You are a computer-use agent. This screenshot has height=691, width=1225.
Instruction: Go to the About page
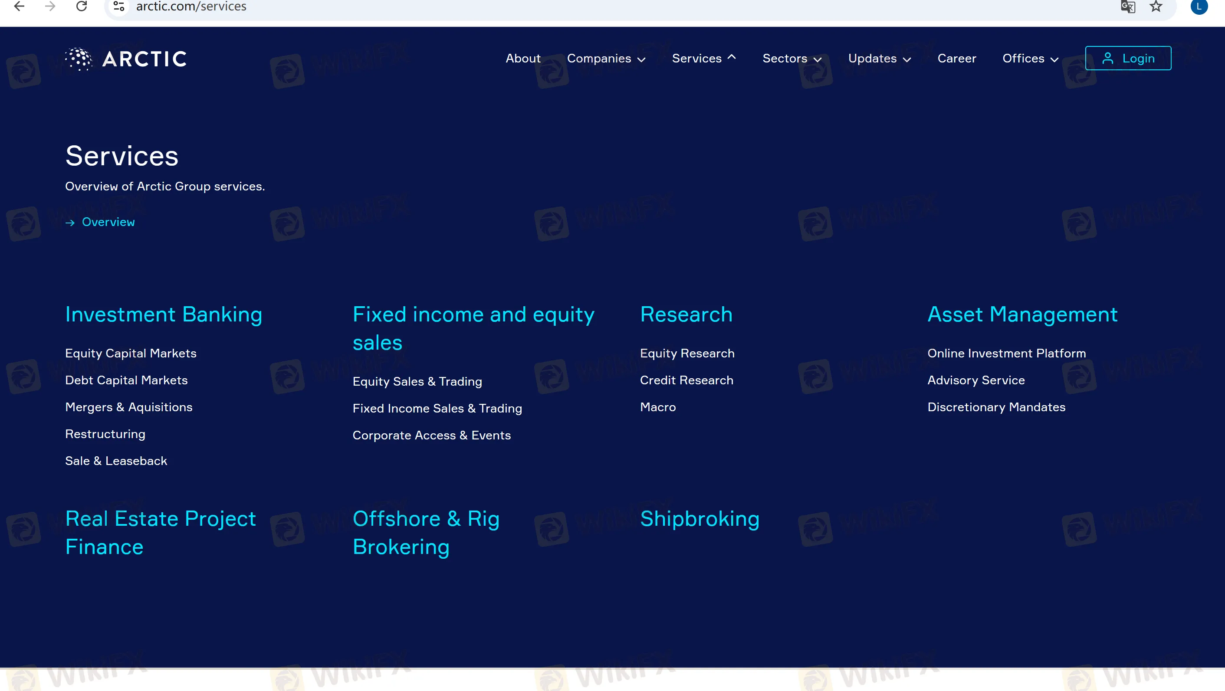coord(522,59)
